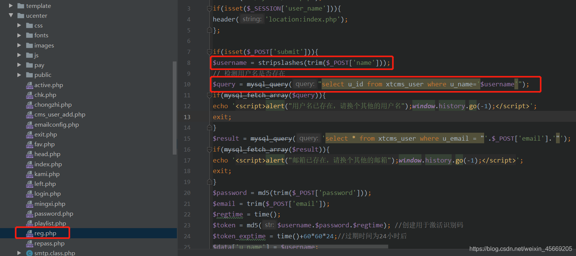Click stripslashes on line 8

coord(281,63)
